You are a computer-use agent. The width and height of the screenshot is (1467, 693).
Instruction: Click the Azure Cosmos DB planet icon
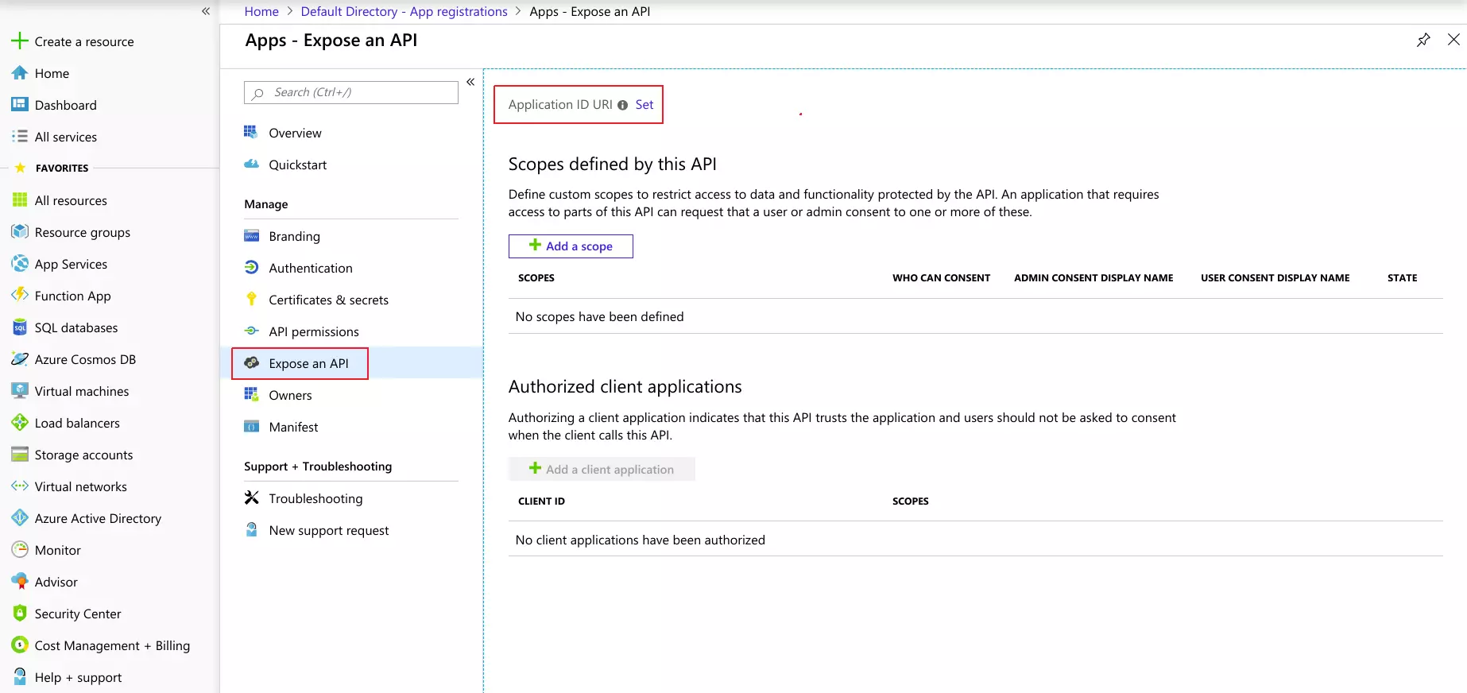tap(20, 358)
